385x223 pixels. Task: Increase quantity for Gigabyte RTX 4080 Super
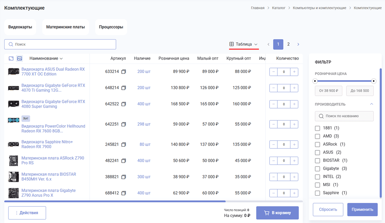tap(294, 104)
